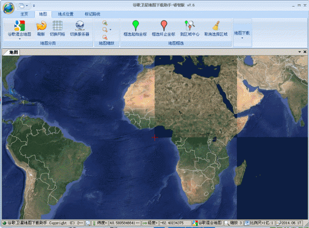309x228 pixels.
Task: Open the 标记路线 ribbon tab
Action: [92, 14]
